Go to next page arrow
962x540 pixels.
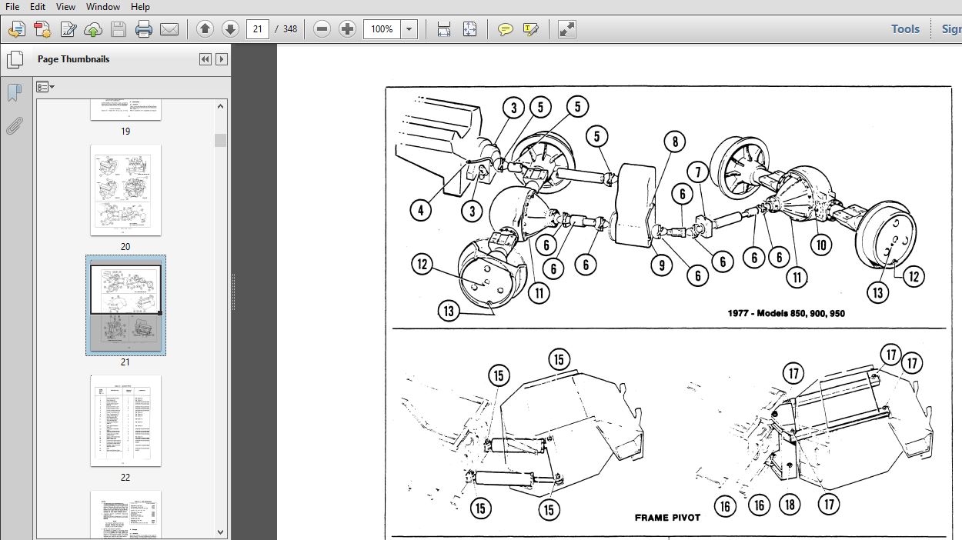coord(230,29)
